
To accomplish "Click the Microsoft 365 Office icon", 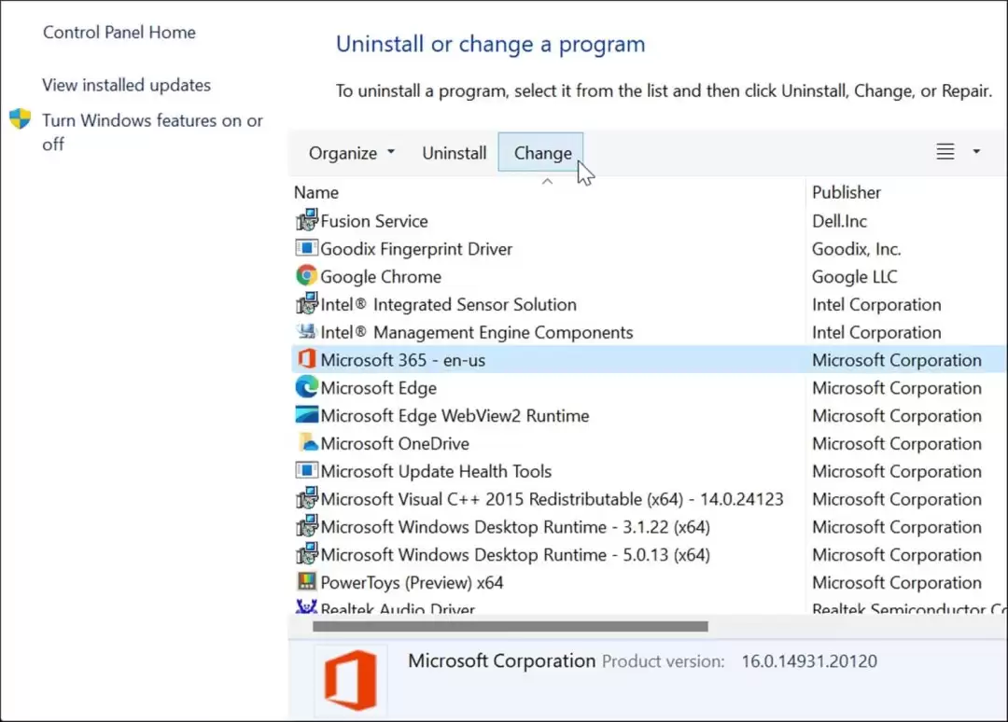I will tap(307, 360).
